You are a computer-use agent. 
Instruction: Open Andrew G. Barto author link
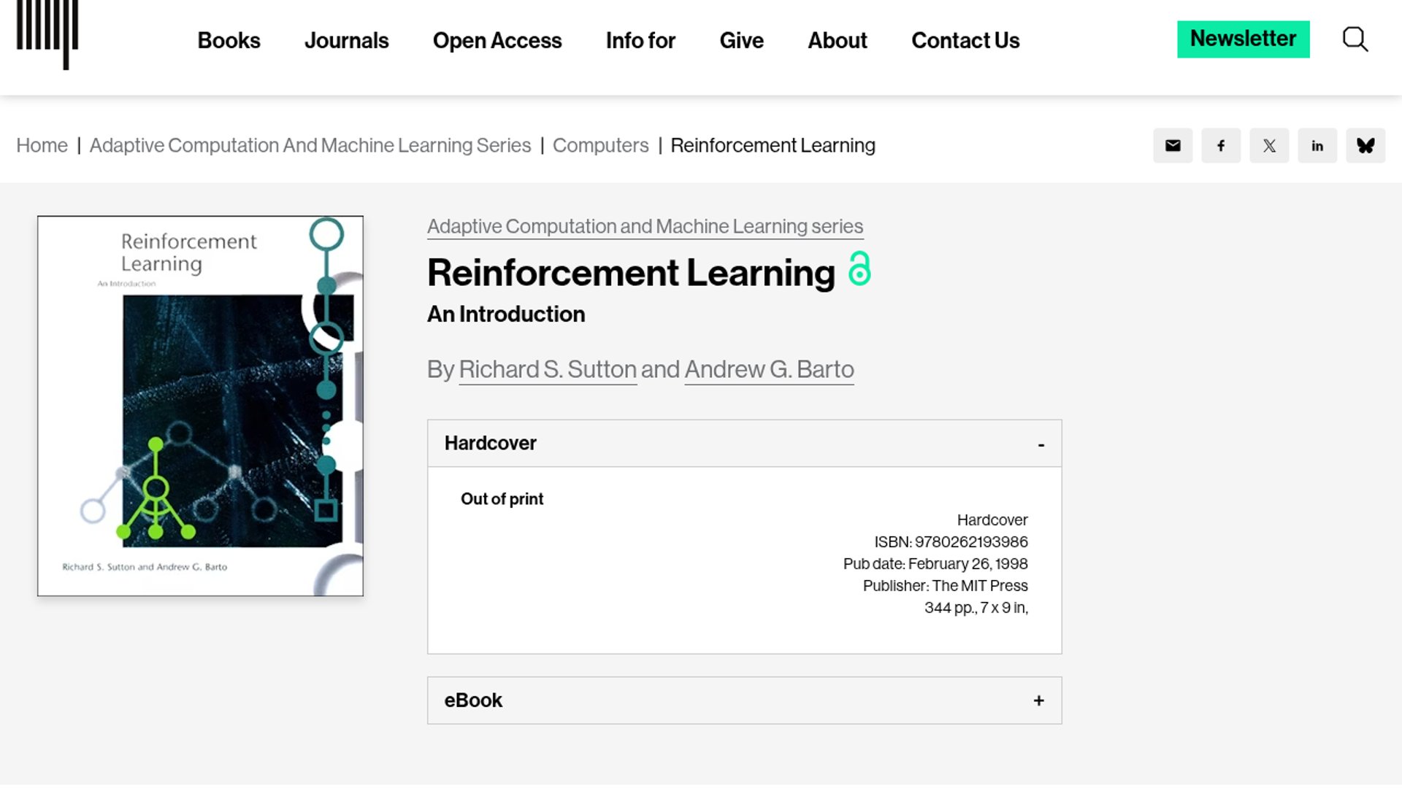pos(769,369)
